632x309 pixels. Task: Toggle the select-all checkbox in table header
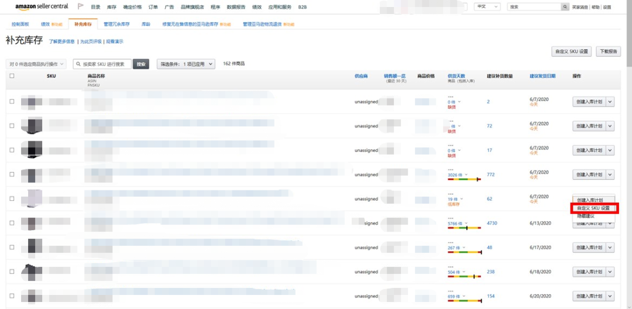(12, 76)
